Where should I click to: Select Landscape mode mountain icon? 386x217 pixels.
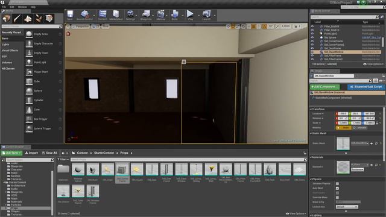(28, 19)
